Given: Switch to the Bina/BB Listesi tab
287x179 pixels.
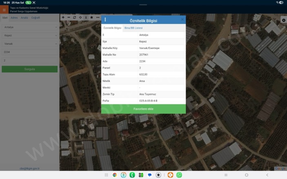Looking at the screenshot, I should click(133, 28).
